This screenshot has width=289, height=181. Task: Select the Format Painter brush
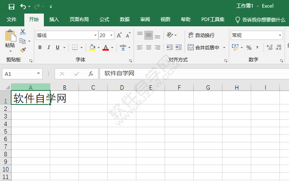pyautogui.click(x=23, y=50)
